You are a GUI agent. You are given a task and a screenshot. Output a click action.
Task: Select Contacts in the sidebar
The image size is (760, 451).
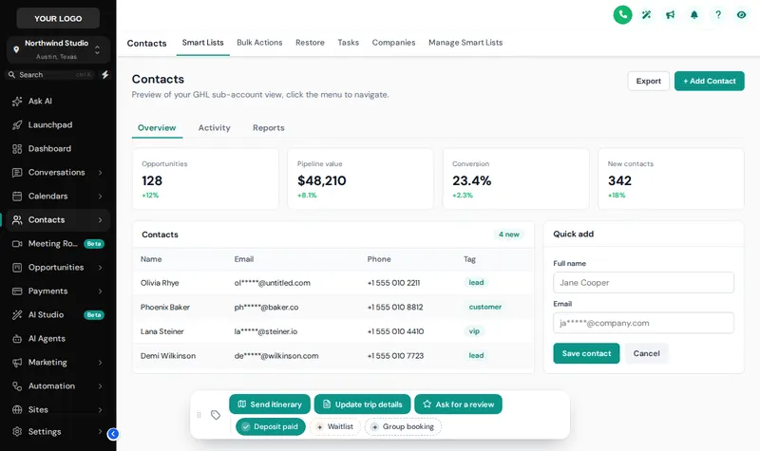coord(58,219)
